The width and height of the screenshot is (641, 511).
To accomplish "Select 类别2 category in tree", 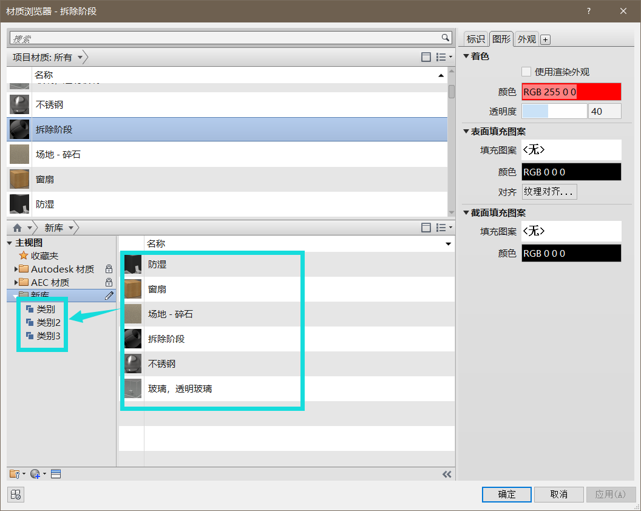I will click(43, 322).
